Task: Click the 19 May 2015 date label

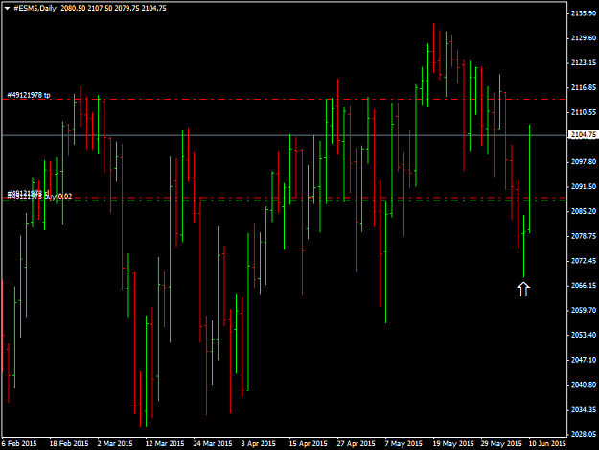Action: point(453,444)
